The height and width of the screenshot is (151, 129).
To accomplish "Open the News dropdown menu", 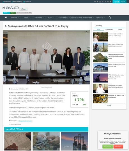I will (x=27, y=18).
